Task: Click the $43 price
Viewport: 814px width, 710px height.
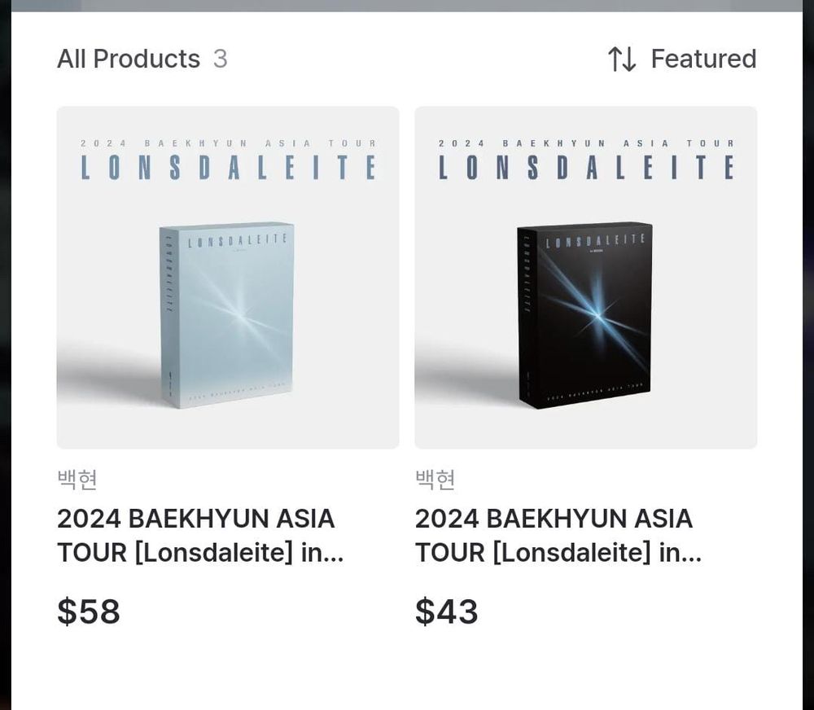Action: (446, 611)
